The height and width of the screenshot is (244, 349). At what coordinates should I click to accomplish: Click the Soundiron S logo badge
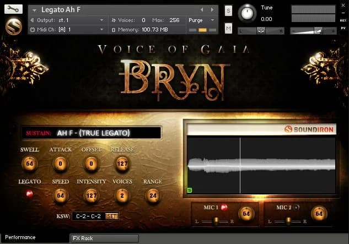pos(14,27)
